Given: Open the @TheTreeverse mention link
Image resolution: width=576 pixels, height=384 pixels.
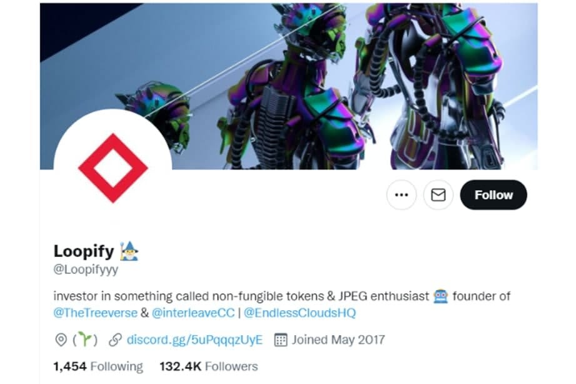Looking at the screenshot, I should tap(95, 313).
